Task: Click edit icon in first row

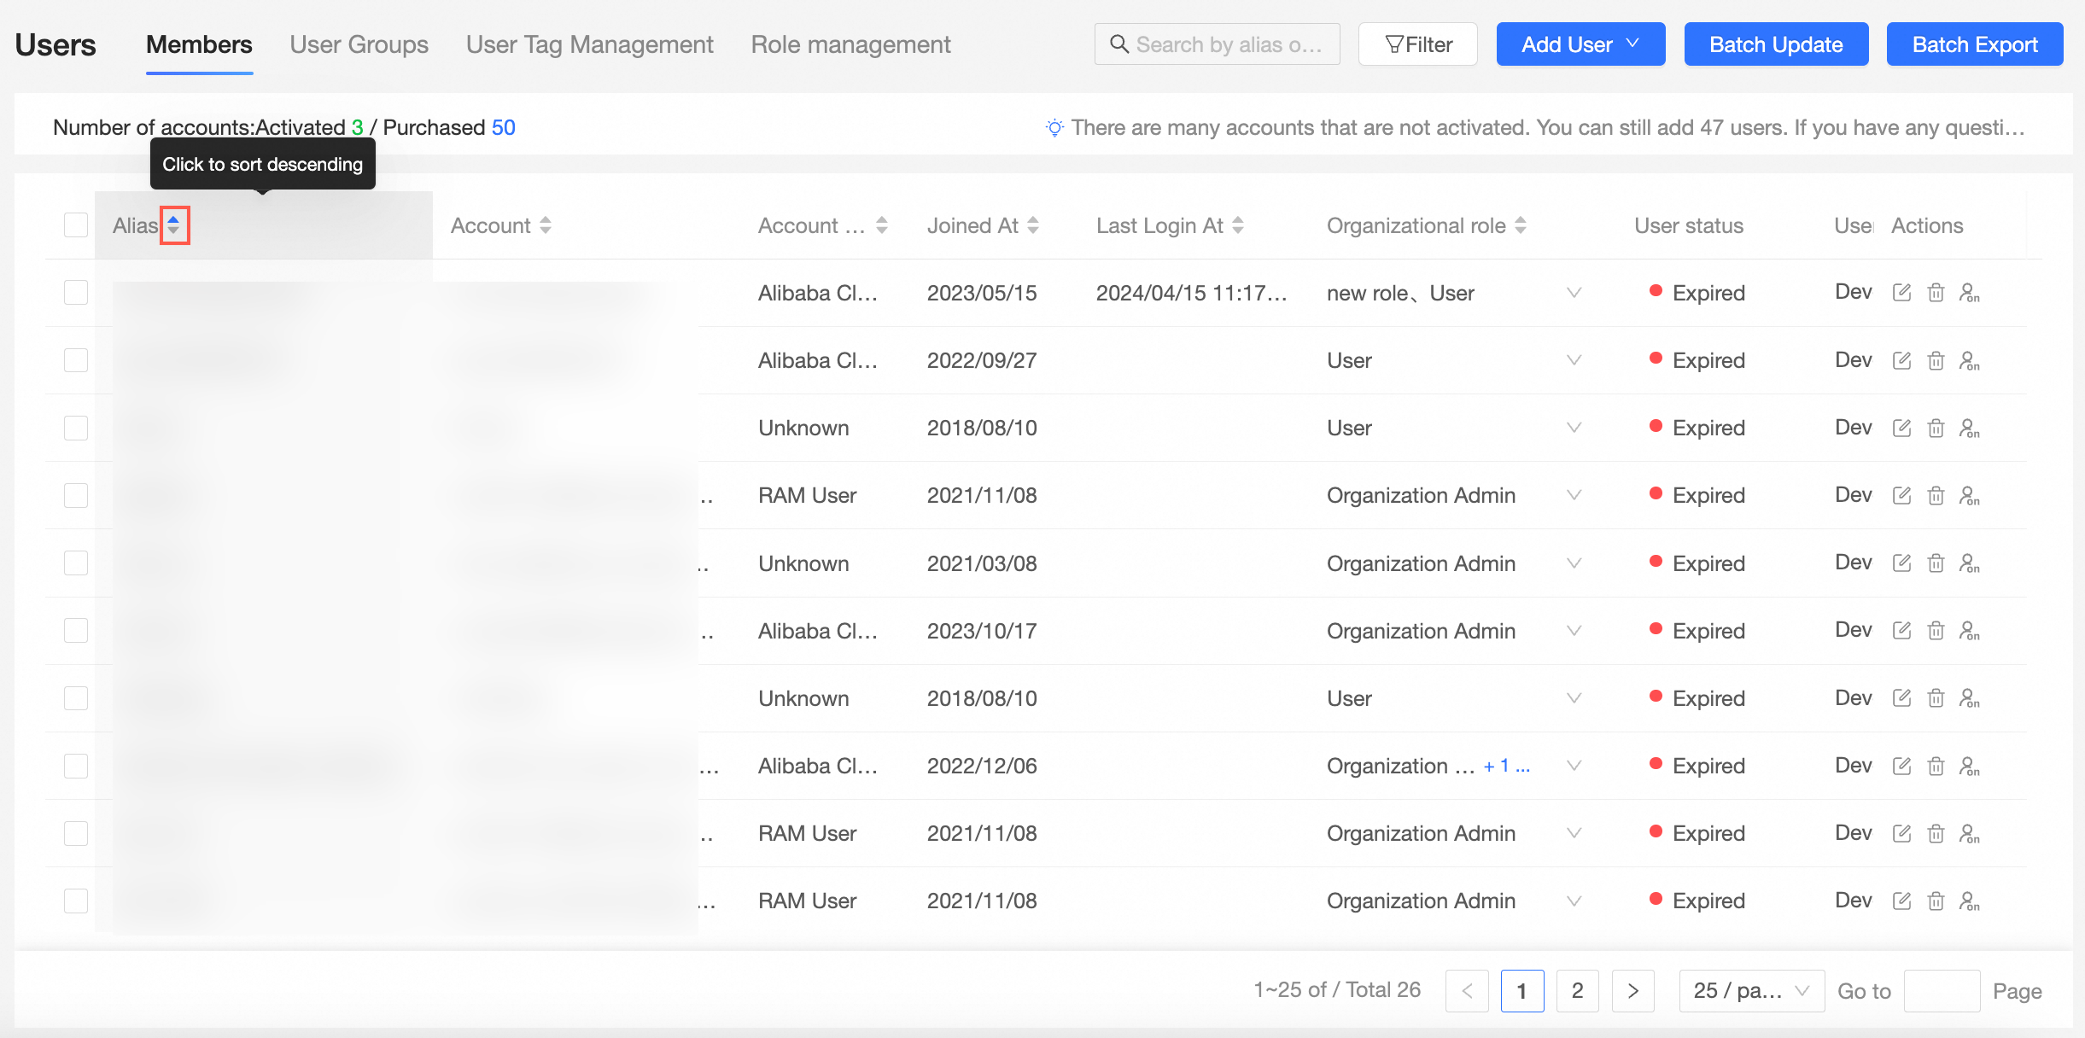Action: click(x=1901, y=293)
